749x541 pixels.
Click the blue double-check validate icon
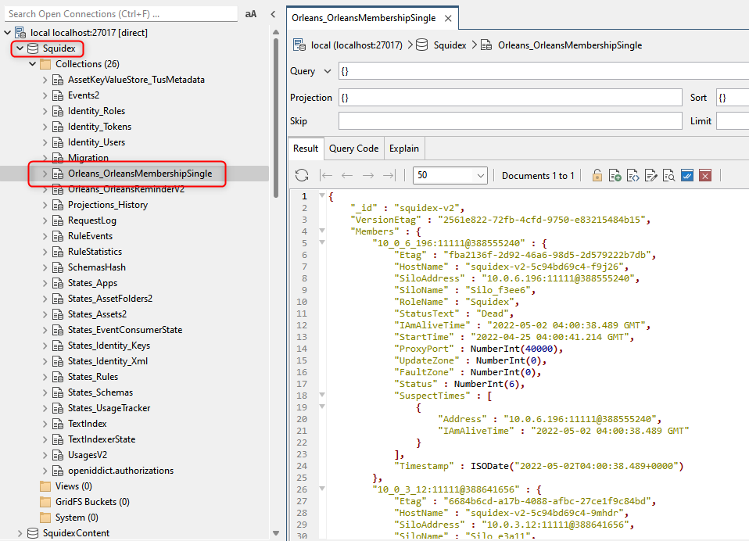coord(687,175)
